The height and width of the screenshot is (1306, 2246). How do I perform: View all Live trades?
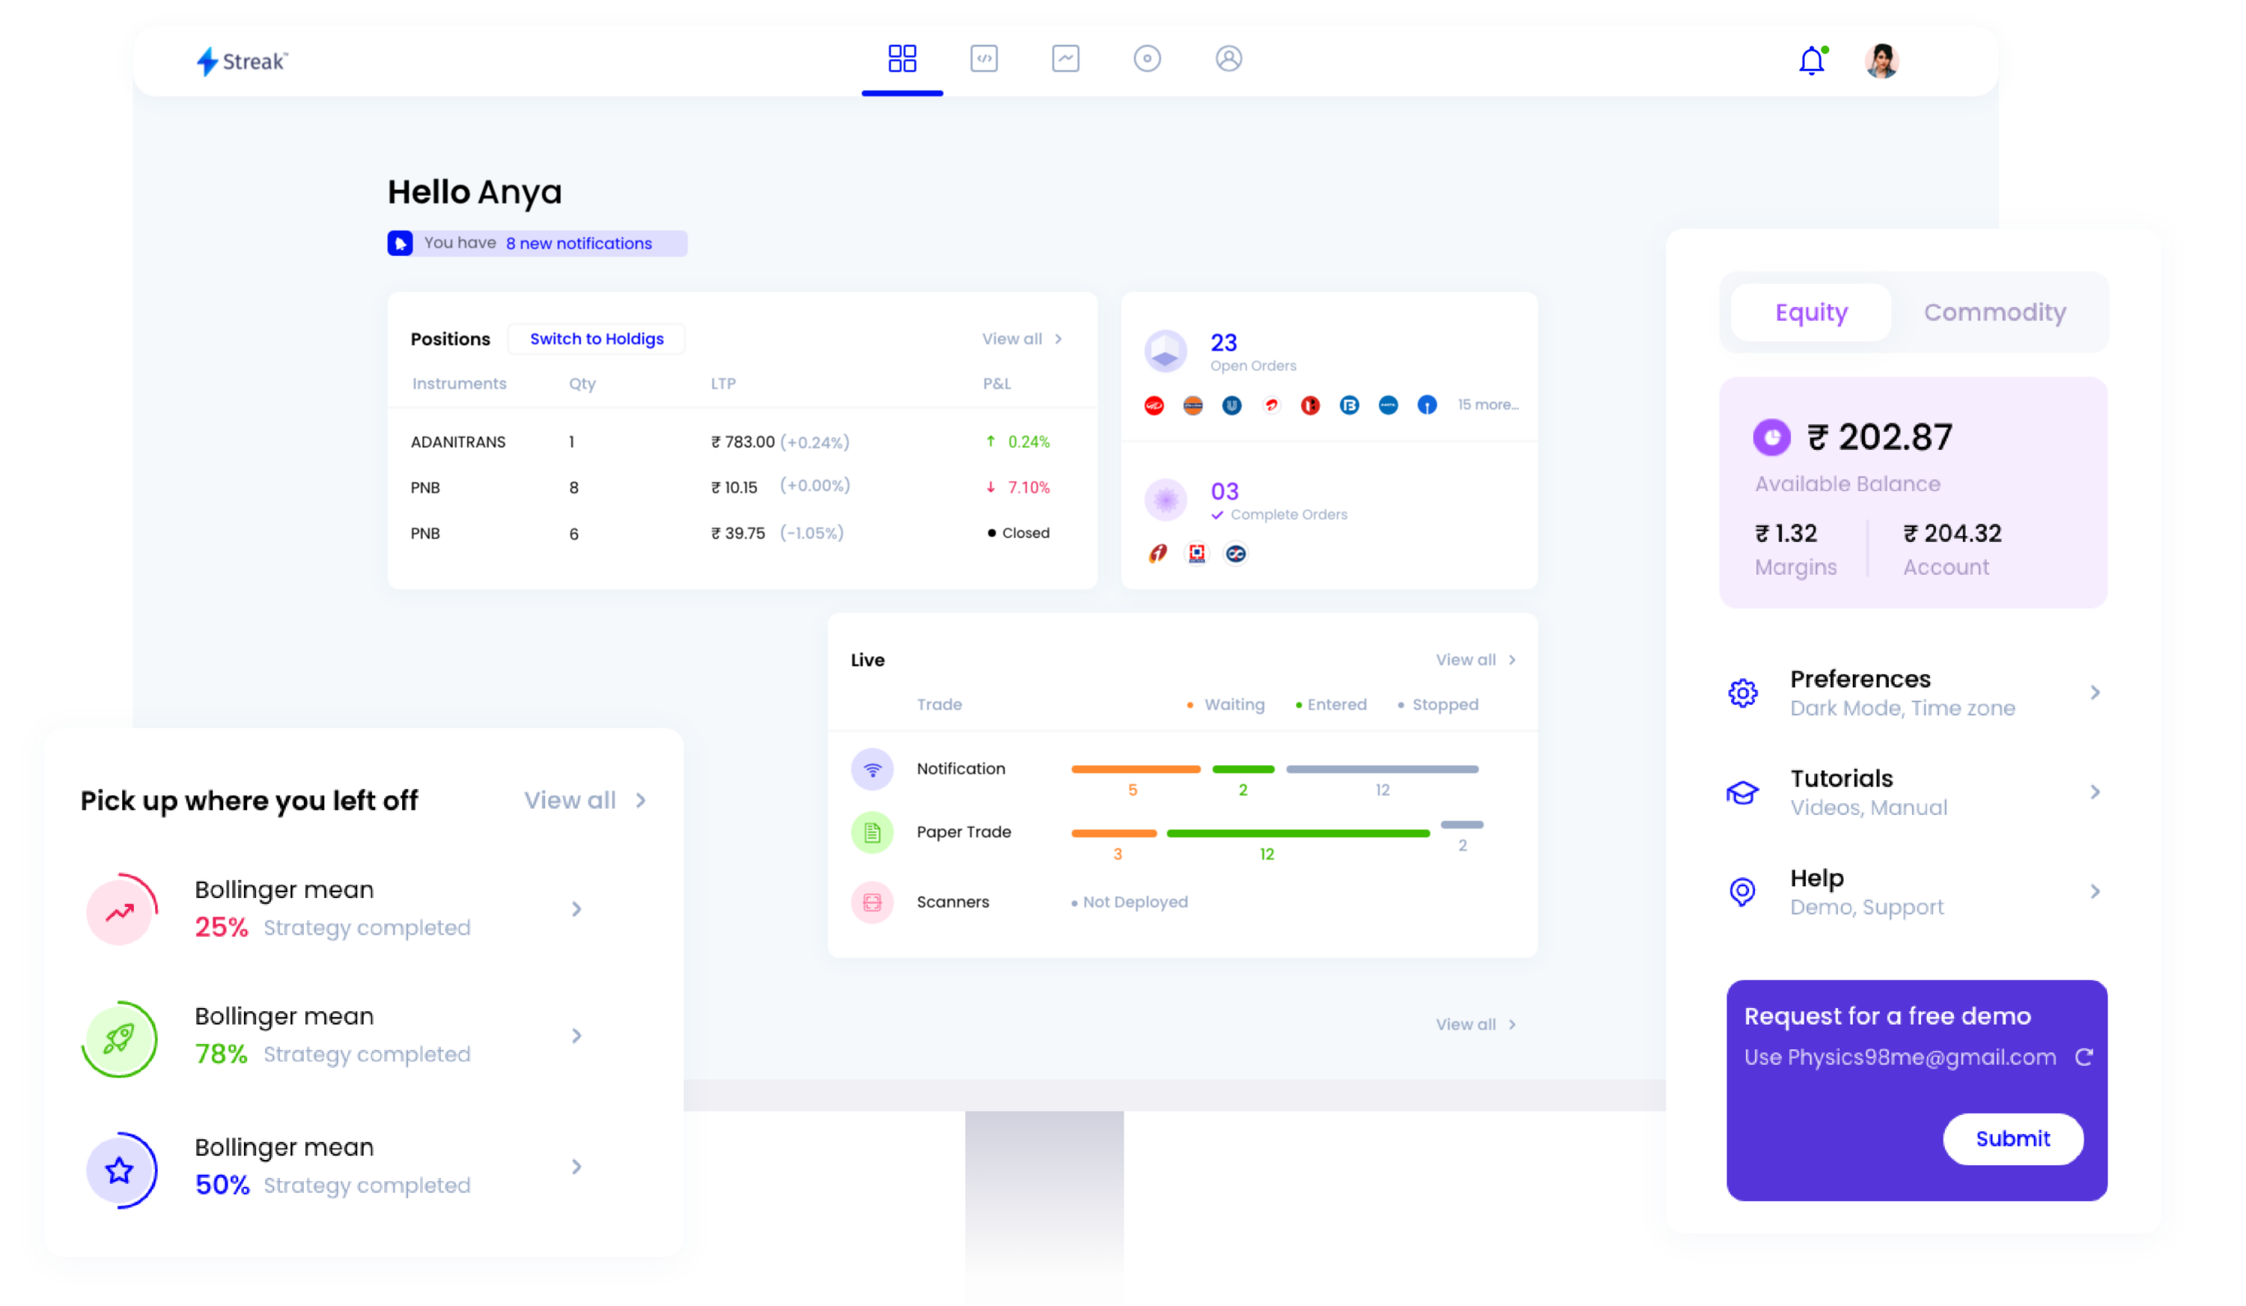[1467, 659]
